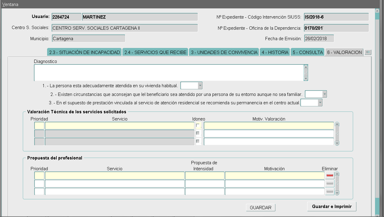Click the tab scroll arrows beside VALORACION tab
The image size is (384, 217).
click(x=368, y=52)
